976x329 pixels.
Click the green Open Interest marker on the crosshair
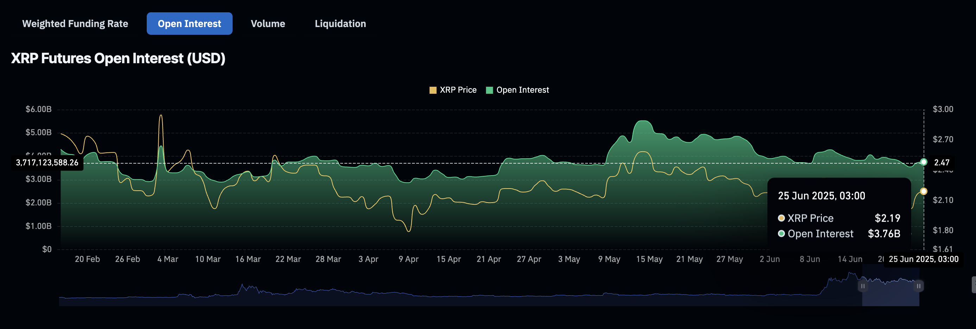924,162
